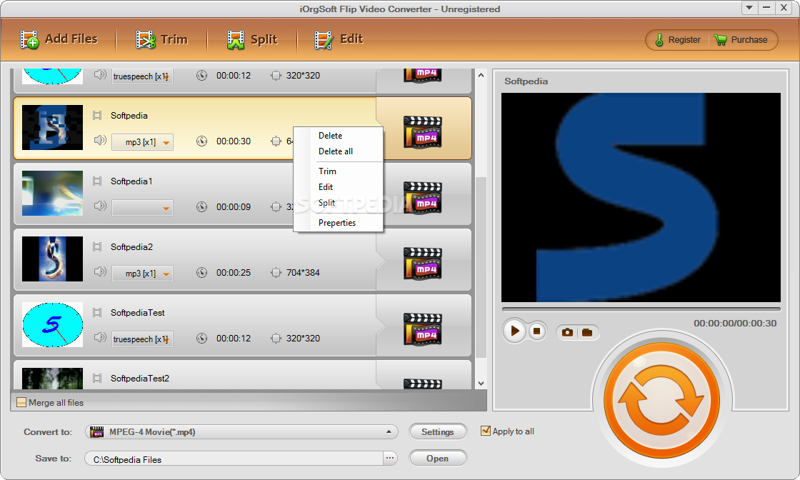
Task: Click the clock icon next to 00:00:09
Action: click(x=202, y=207)
